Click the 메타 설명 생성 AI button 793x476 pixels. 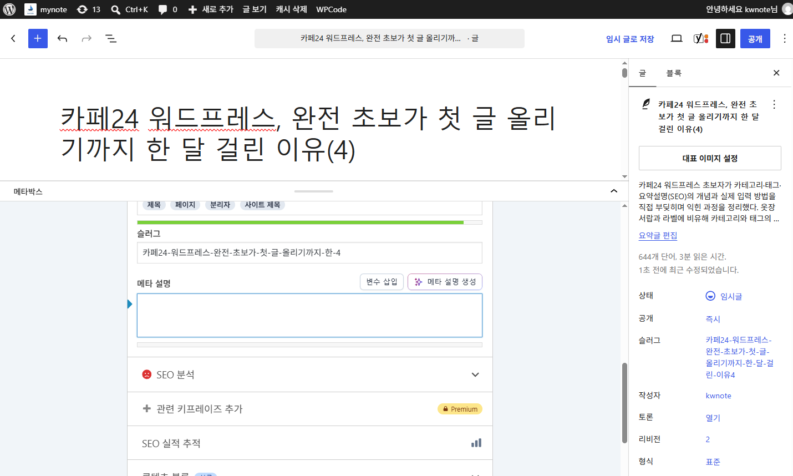[445, 282]
